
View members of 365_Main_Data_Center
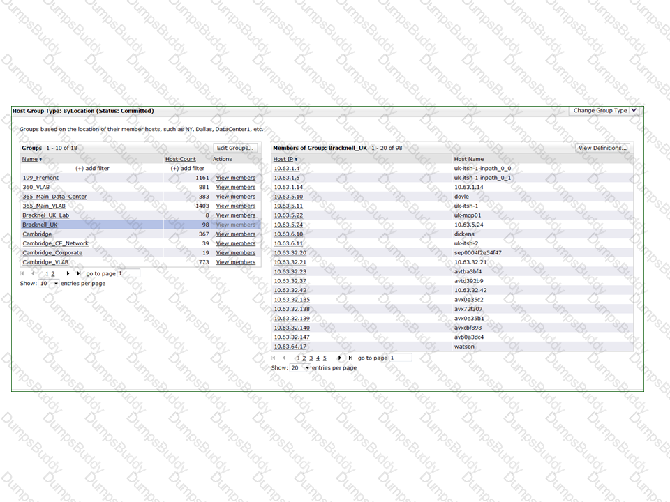pos(236,197)
